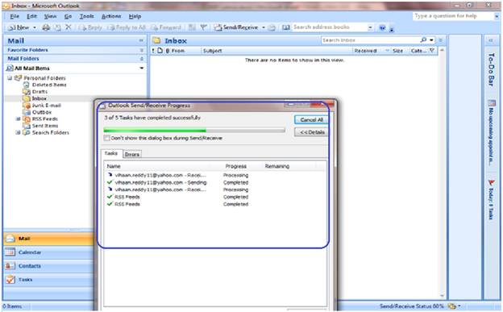Click the green Send/Receive progress bar
503x312 pixels.
click(x=193, y=131)
